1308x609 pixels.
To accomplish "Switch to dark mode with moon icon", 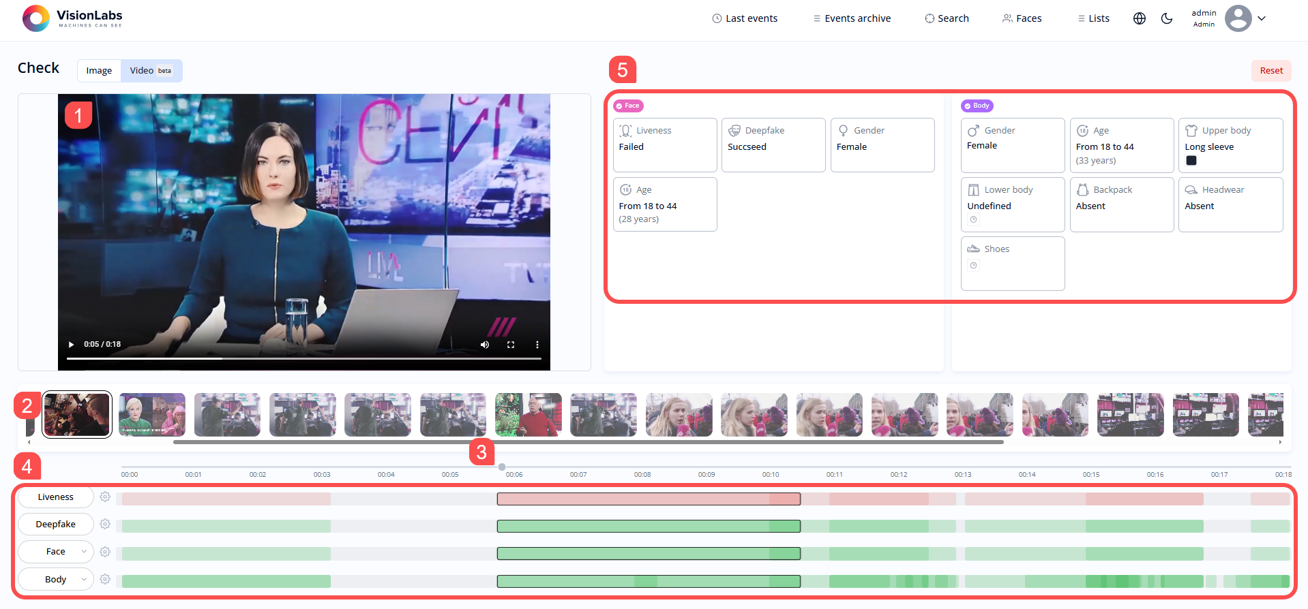I will 1167,18.
